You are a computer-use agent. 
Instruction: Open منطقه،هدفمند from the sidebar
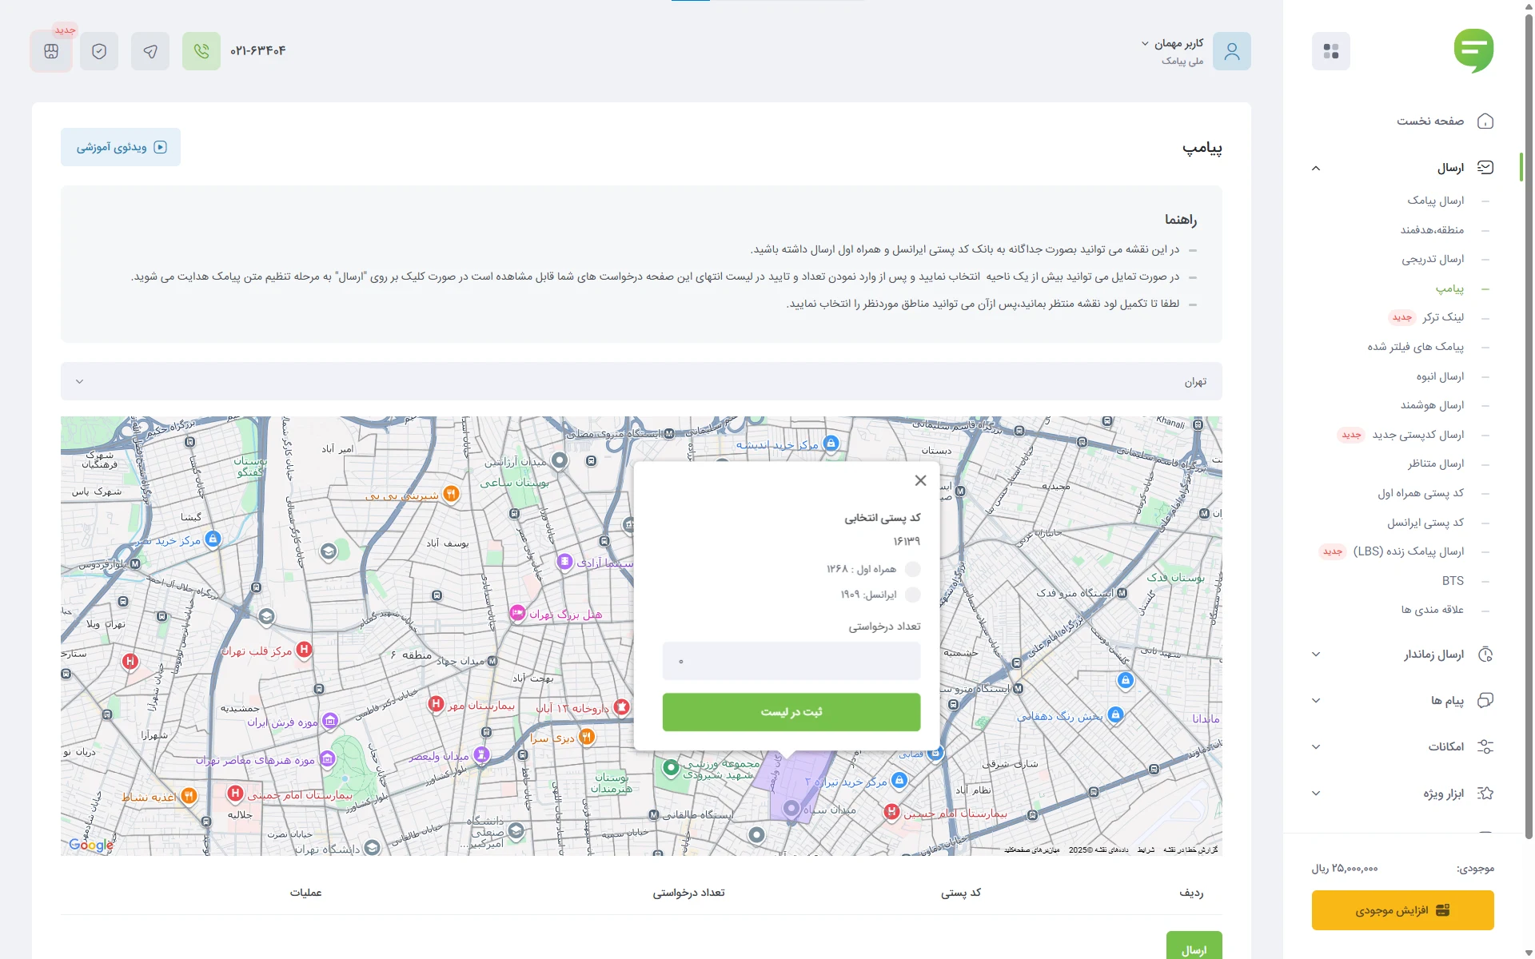(x=1432, y=230)
